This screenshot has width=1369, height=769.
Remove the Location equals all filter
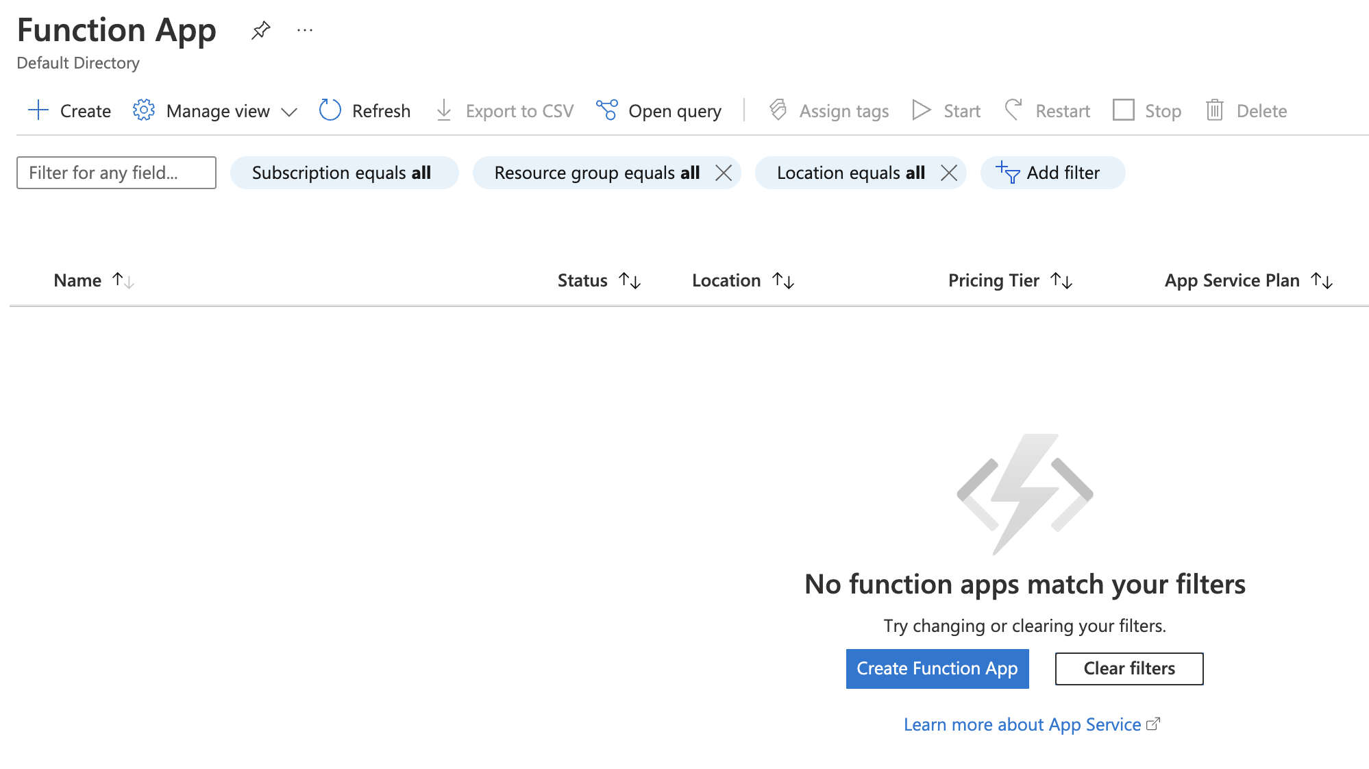[949, 173]
